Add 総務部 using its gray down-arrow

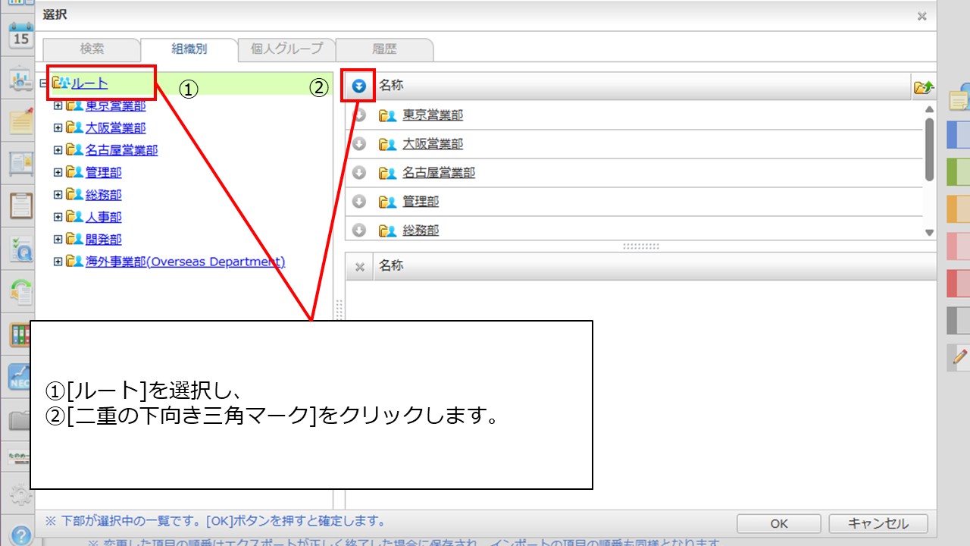point(359,231)
